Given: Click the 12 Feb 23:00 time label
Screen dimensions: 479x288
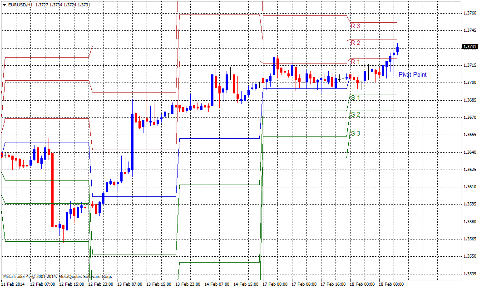Looking at the screenshot, I should [x=100, y=284].
